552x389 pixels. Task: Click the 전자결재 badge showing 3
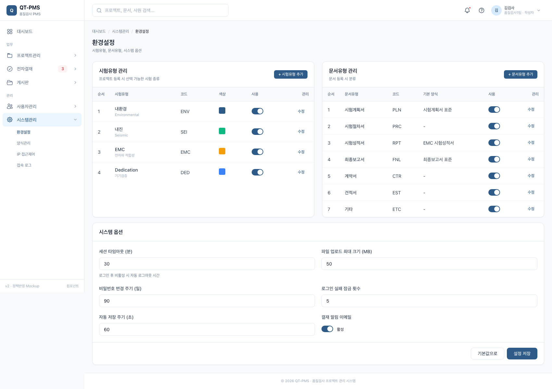(x=63, y=69)
